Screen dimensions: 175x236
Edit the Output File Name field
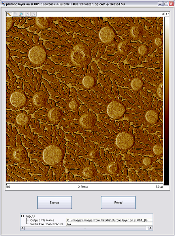(109, 220)
